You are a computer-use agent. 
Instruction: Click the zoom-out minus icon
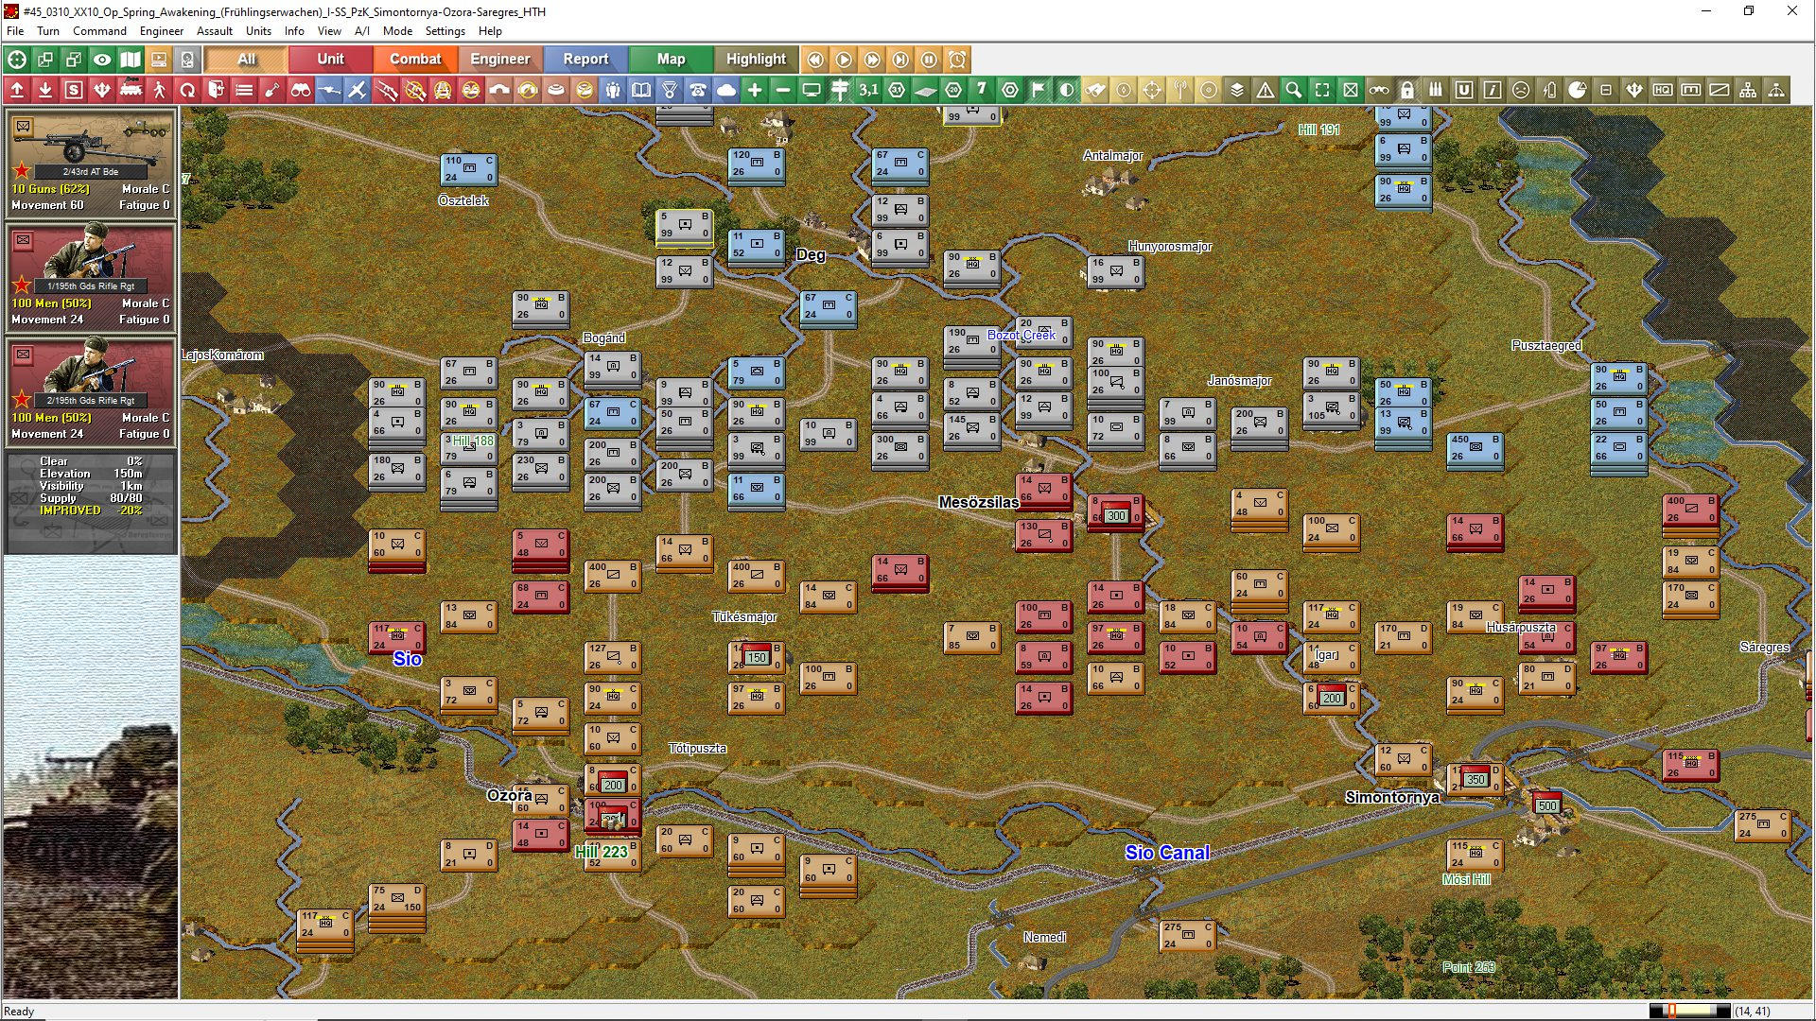tap(784, 90)
